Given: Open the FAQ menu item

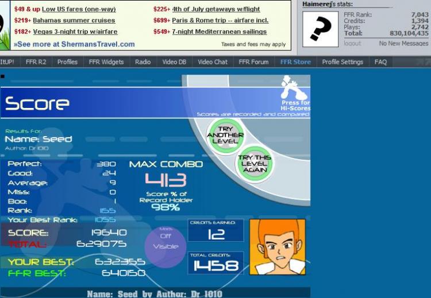Looking at the screenshot, I should [380, 62].
